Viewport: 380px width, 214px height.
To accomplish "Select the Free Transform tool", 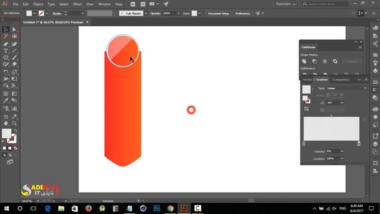I will coord(14,79).
